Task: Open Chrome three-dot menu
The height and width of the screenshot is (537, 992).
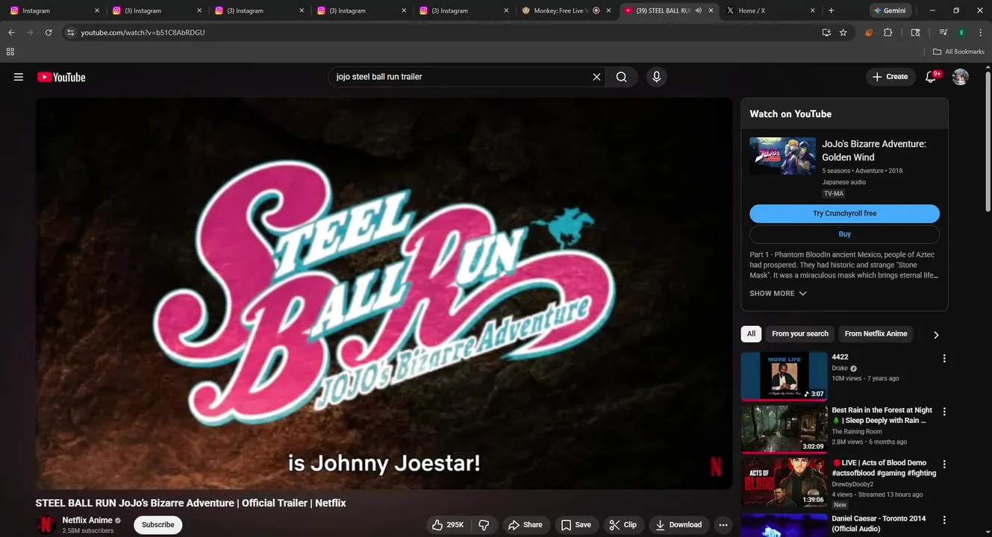Action: (981, 33)
